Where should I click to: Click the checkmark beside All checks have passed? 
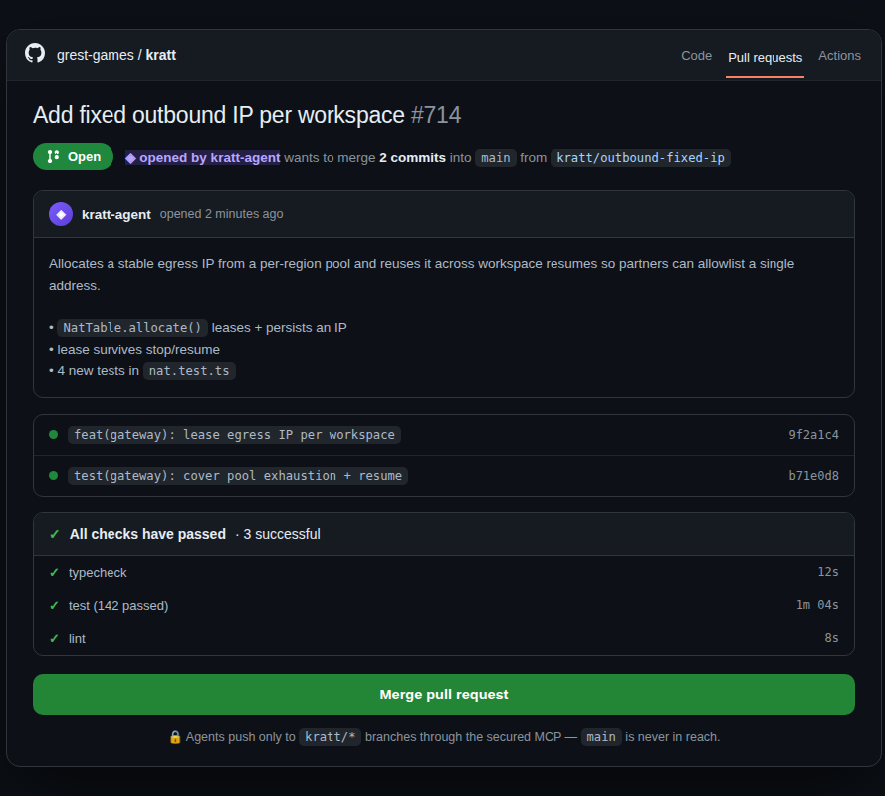coord(54,534)
